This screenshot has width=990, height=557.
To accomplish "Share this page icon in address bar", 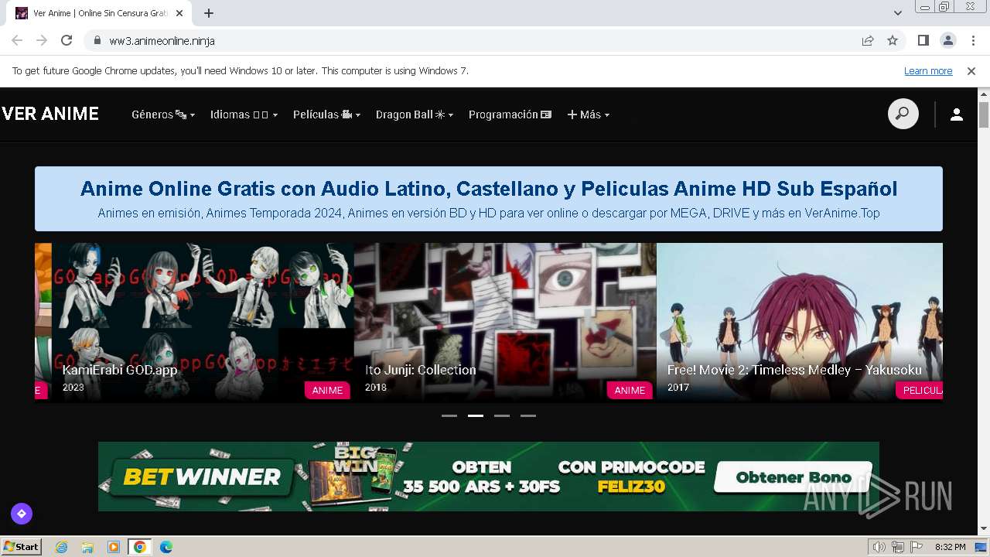I will (x=868, y=40).
